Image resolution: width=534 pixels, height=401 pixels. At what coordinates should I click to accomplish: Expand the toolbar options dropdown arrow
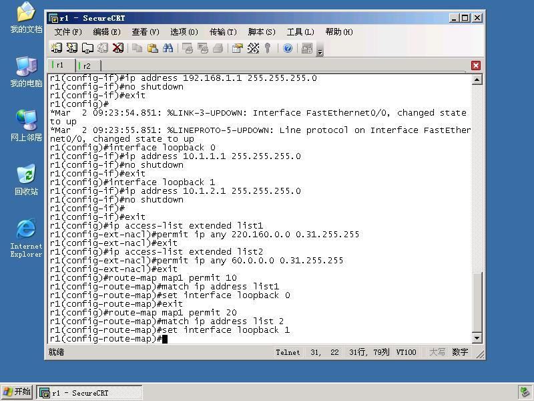click(320, 52)
